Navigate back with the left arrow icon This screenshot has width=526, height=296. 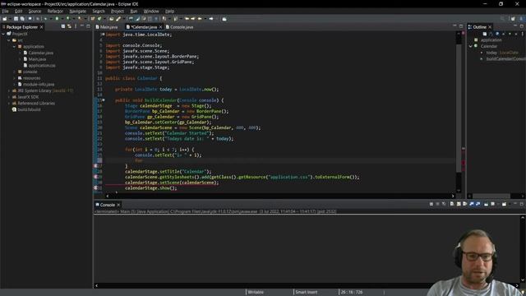pos(199,18)
